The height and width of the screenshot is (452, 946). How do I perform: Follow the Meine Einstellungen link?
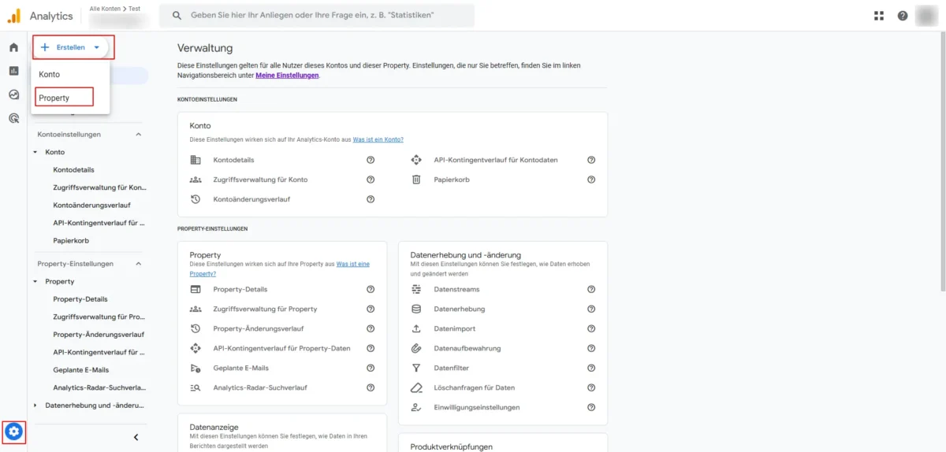[287, 76]
